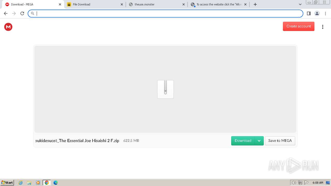Open the Windows Start menu
Image resolution: width=331 pixels, height=186 pixels.
[7, 182]
